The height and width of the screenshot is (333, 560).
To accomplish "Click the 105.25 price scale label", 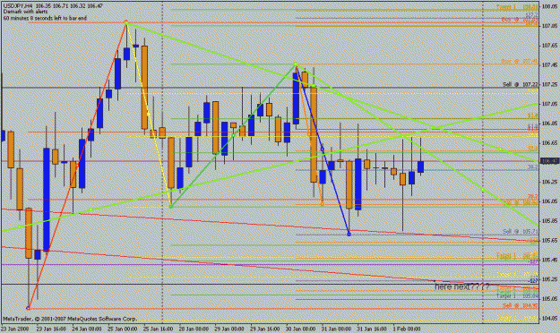I will tap(549, 279).
